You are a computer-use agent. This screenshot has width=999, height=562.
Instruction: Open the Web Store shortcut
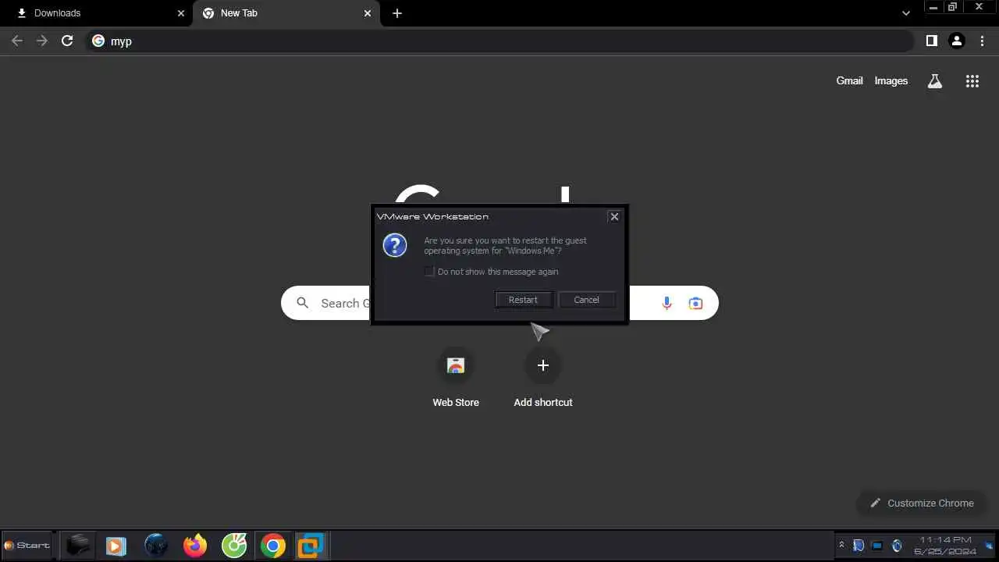[x=456, y=379]
